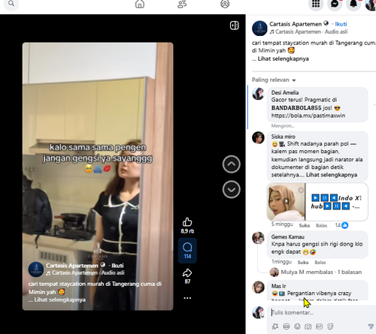376x334 pixels.
Task: Go to the previous reel with the up arrow
Action: [231, 164]
